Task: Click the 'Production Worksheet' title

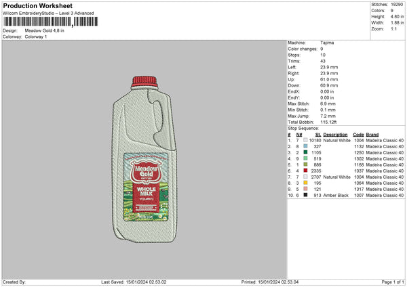Action: pos(37,5)
